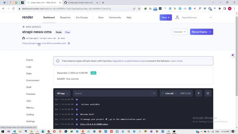Viewport: 238px width, 134px height.
Task: Click the browser back arrow
Action: point(3,9)
